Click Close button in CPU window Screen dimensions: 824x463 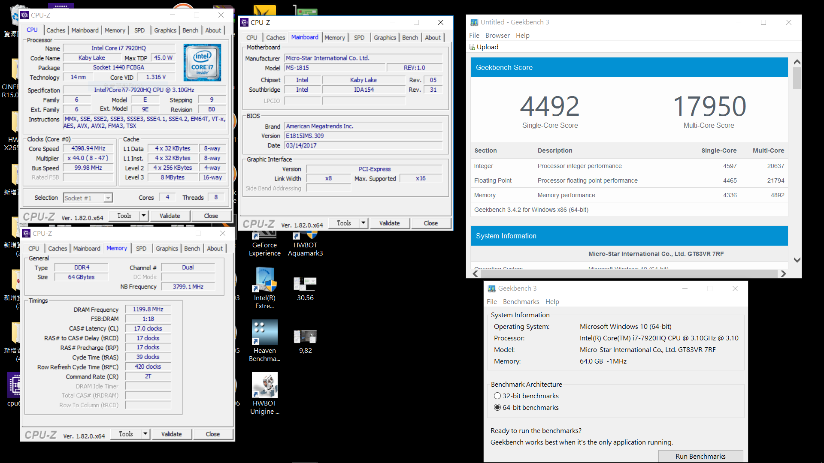pos(211,216)
